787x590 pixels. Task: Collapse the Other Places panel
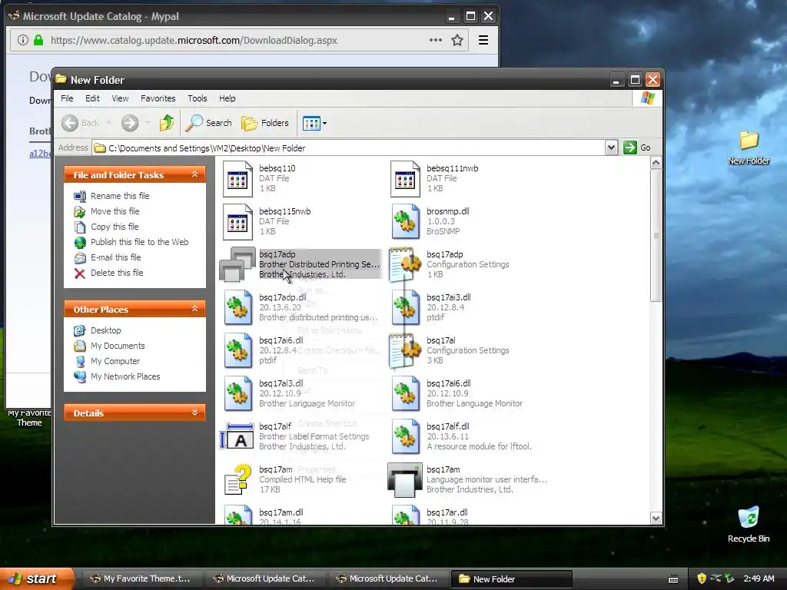(x=194, y=309)
